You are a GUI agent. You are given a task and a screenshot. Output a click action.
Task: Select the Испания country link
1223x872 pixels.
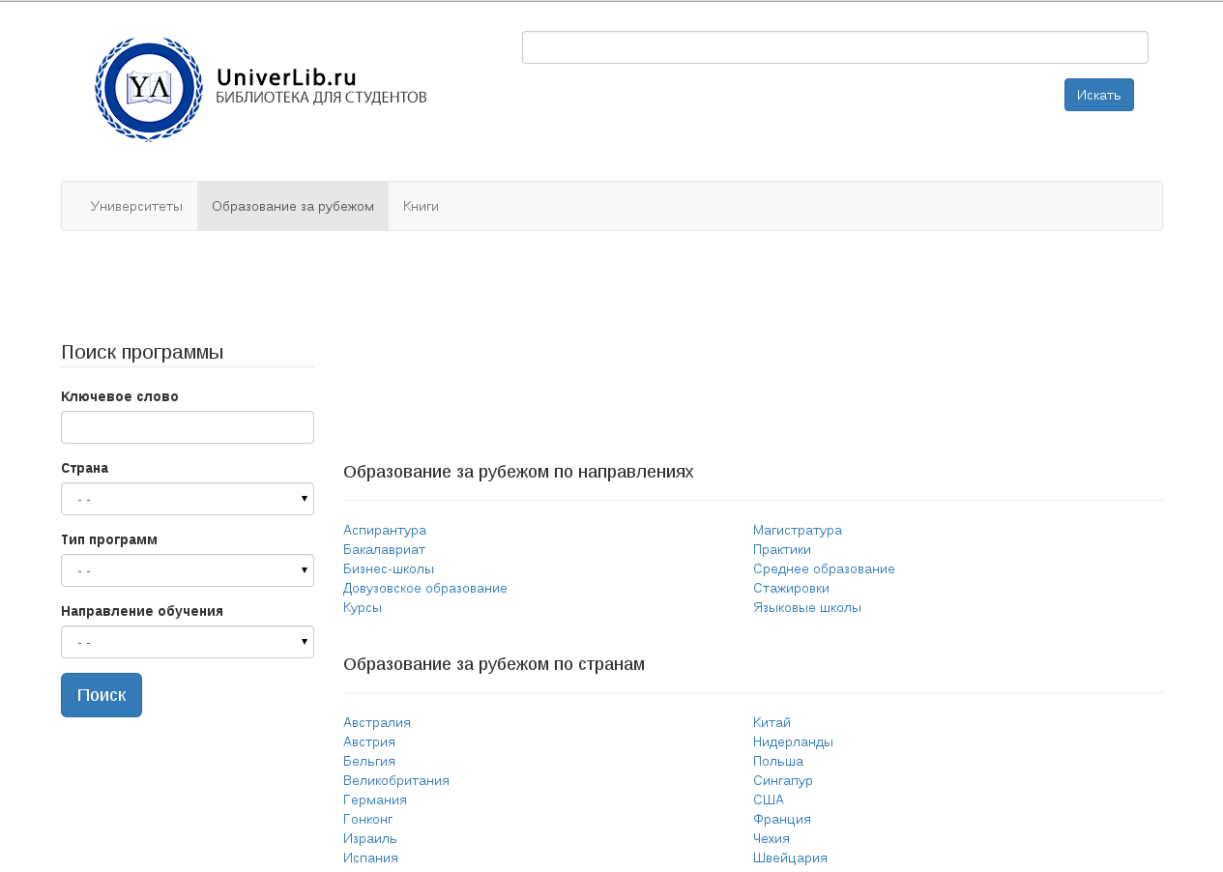click(370, 857)
